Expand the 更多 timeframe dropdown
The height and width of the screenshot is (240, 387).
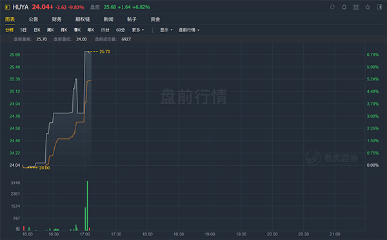[x=138, y=30]
